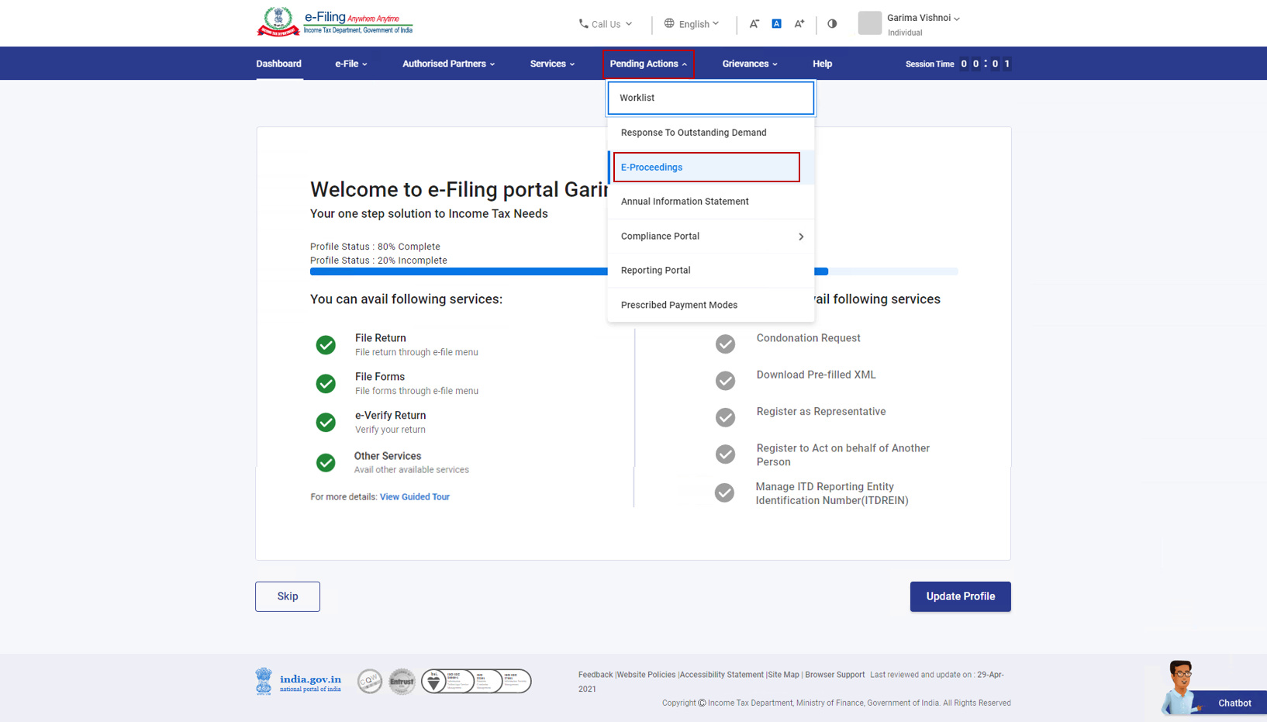Click grey check beside Condonation Request
Screen dimensions: 1267x722
(725, 344)
